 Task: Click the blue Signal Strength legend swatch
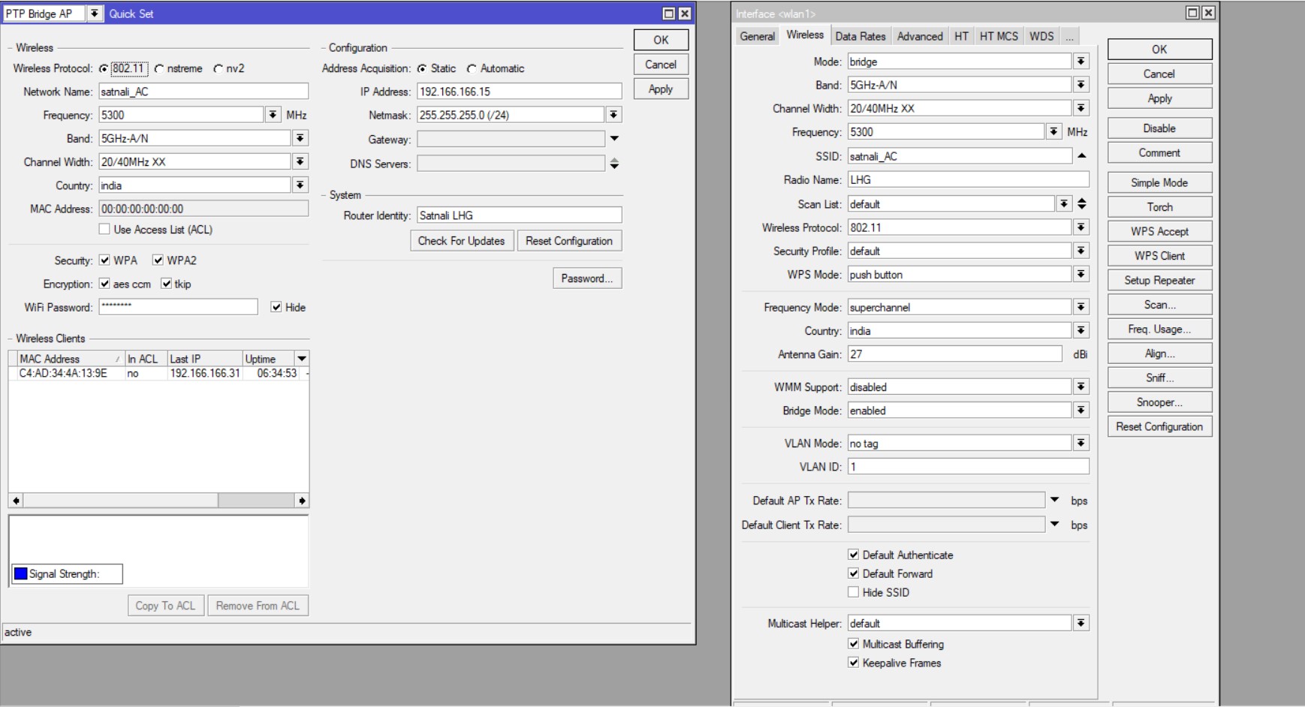pos(21,574)
